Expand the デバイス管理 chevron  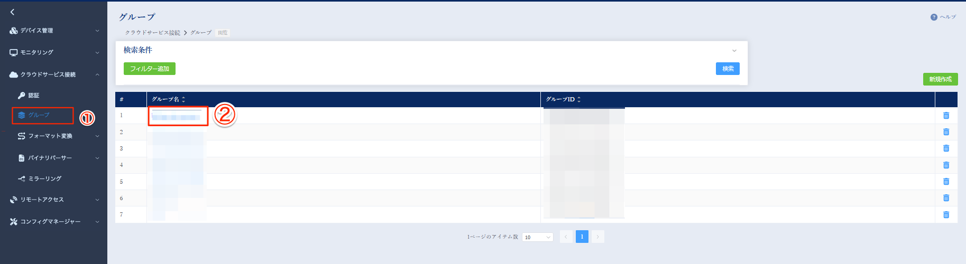point(97,31)
